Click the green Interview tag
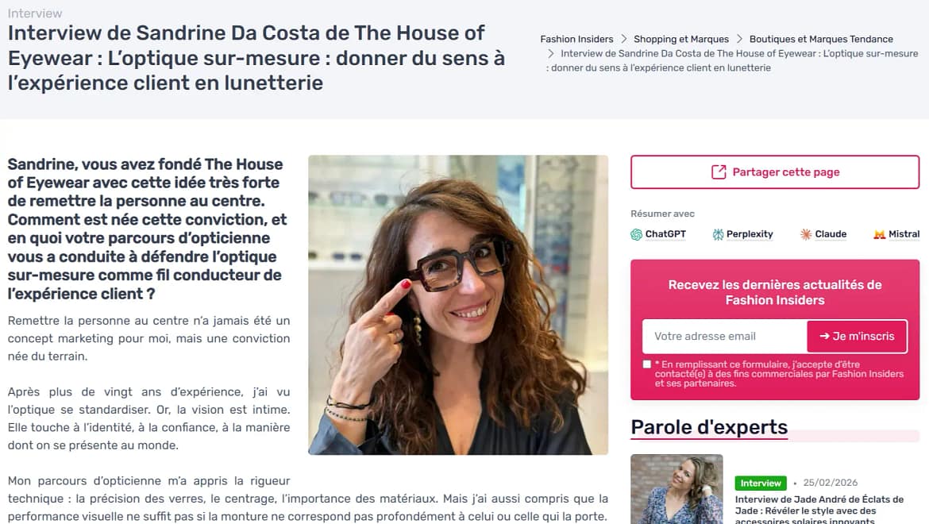Viewport: 929px width, 524px height. point(761,484)
